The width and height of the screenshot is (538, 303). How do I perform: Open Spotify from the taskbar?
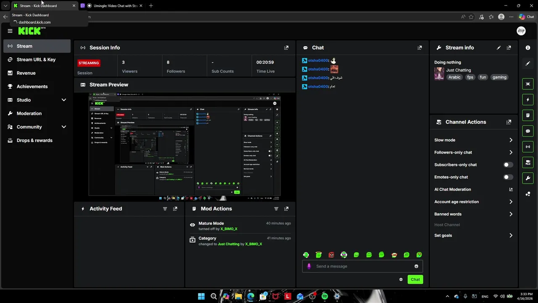pyautogui.click(x=324, y=297)
